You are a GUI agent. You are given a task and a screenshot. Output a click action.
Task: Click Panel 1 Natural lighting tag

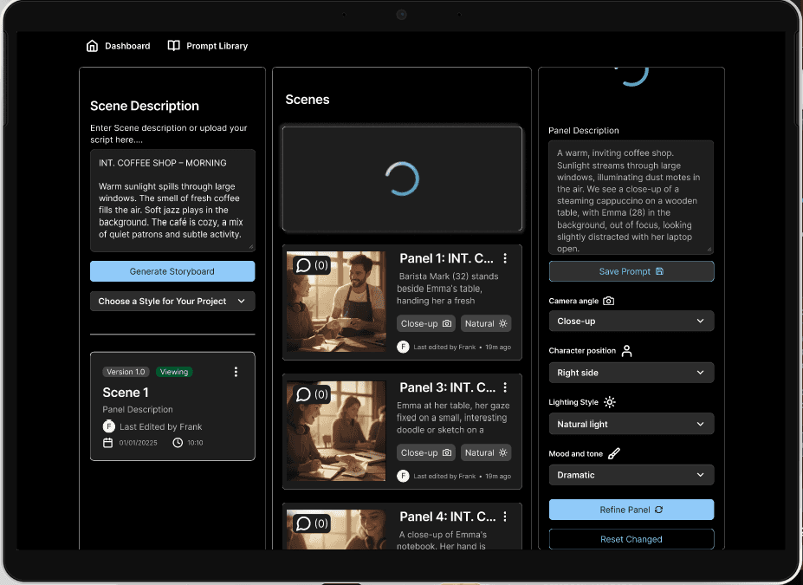[x=486, y=324]
